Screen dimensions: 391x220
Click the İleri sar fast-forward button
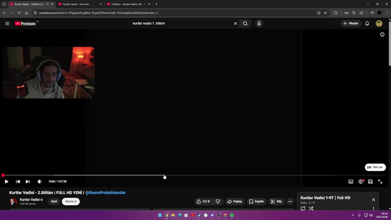point(375,167)
